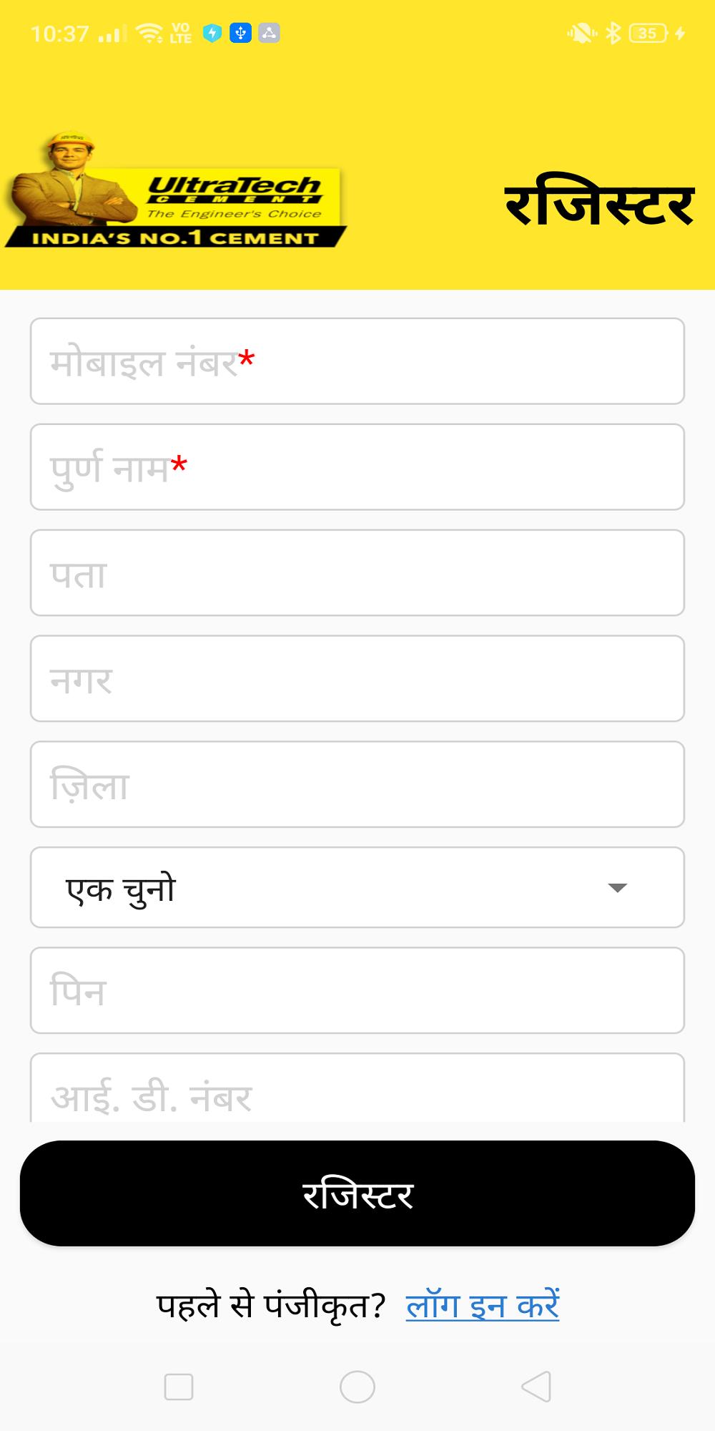Tap the Bluetooth status icon
The width and height of the screenshot is (715, 1431).
point(613,33)
